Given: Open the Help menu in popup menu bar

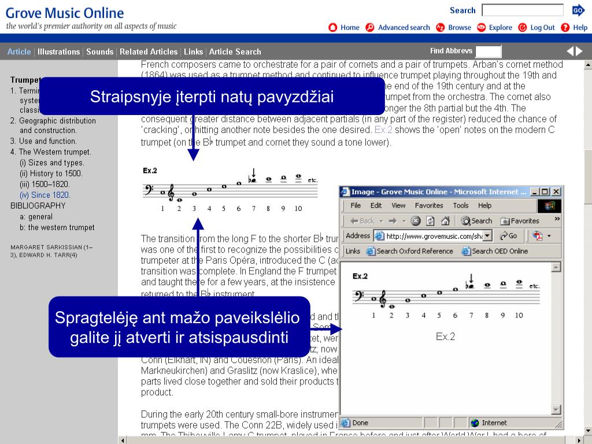Looking at the screenshot, I should (485, 205).
